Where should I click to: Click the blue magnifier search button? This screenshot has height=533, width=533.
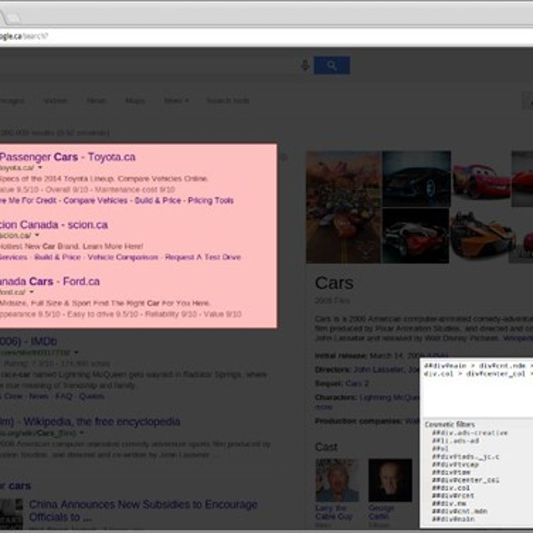pyautogui.click(x=332, y=65)
